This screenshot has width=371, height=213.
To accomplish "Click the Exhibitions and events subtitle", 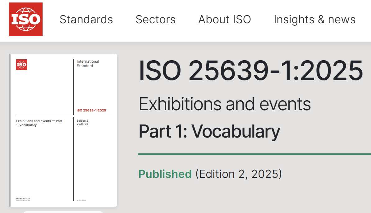I will tap(225, 104).
